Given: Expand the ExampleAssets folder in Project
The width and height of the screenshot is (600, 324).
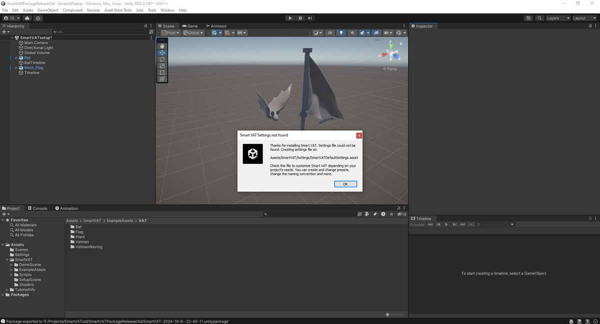Looking at the screenshot, I should [x=11, y=270].
